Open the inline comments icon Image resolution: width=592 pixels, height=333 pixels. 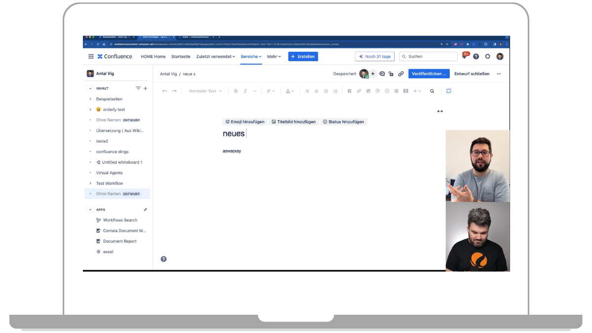[x=382, y=74]
